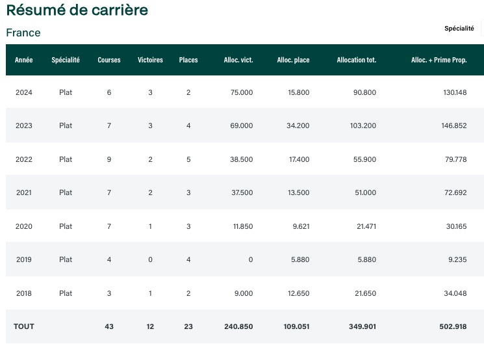Screen dimensions: 484x344
Task: Click the 2019 year cell
Action: click(x=24, y=259)
